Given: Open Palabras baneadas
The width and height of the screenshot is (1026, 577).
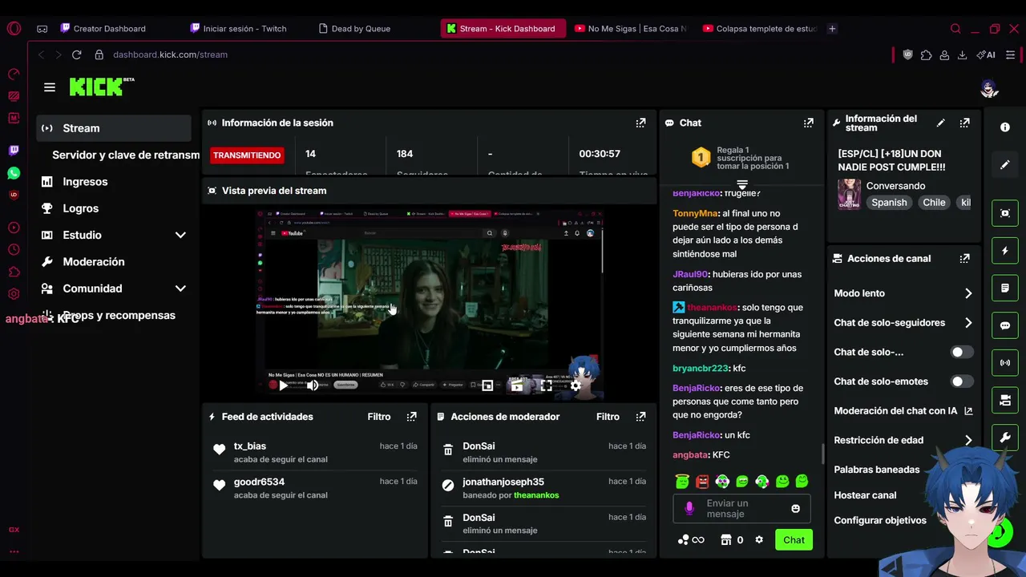Looking at the screenshot, I should (876, 470).
